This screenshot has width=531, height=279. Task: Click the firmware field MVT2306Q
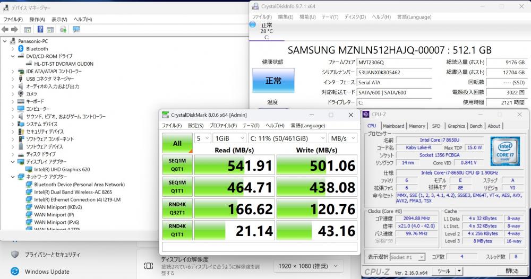pos(394,62)
